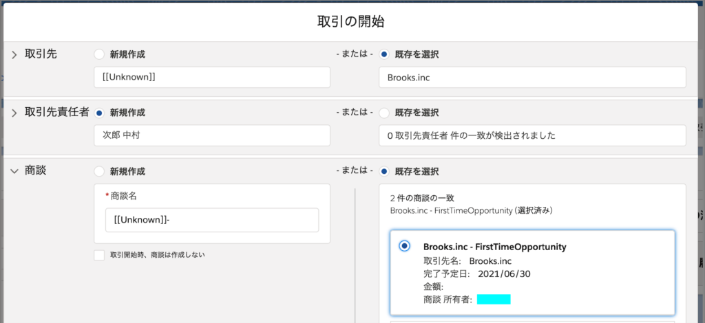
Task: Select 新規作成 radio for 取引先責任者
Action: (99, 113)
